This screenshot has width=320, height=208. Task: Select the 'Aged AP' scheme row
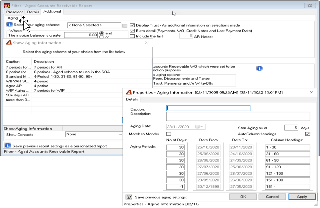point(78,86)
